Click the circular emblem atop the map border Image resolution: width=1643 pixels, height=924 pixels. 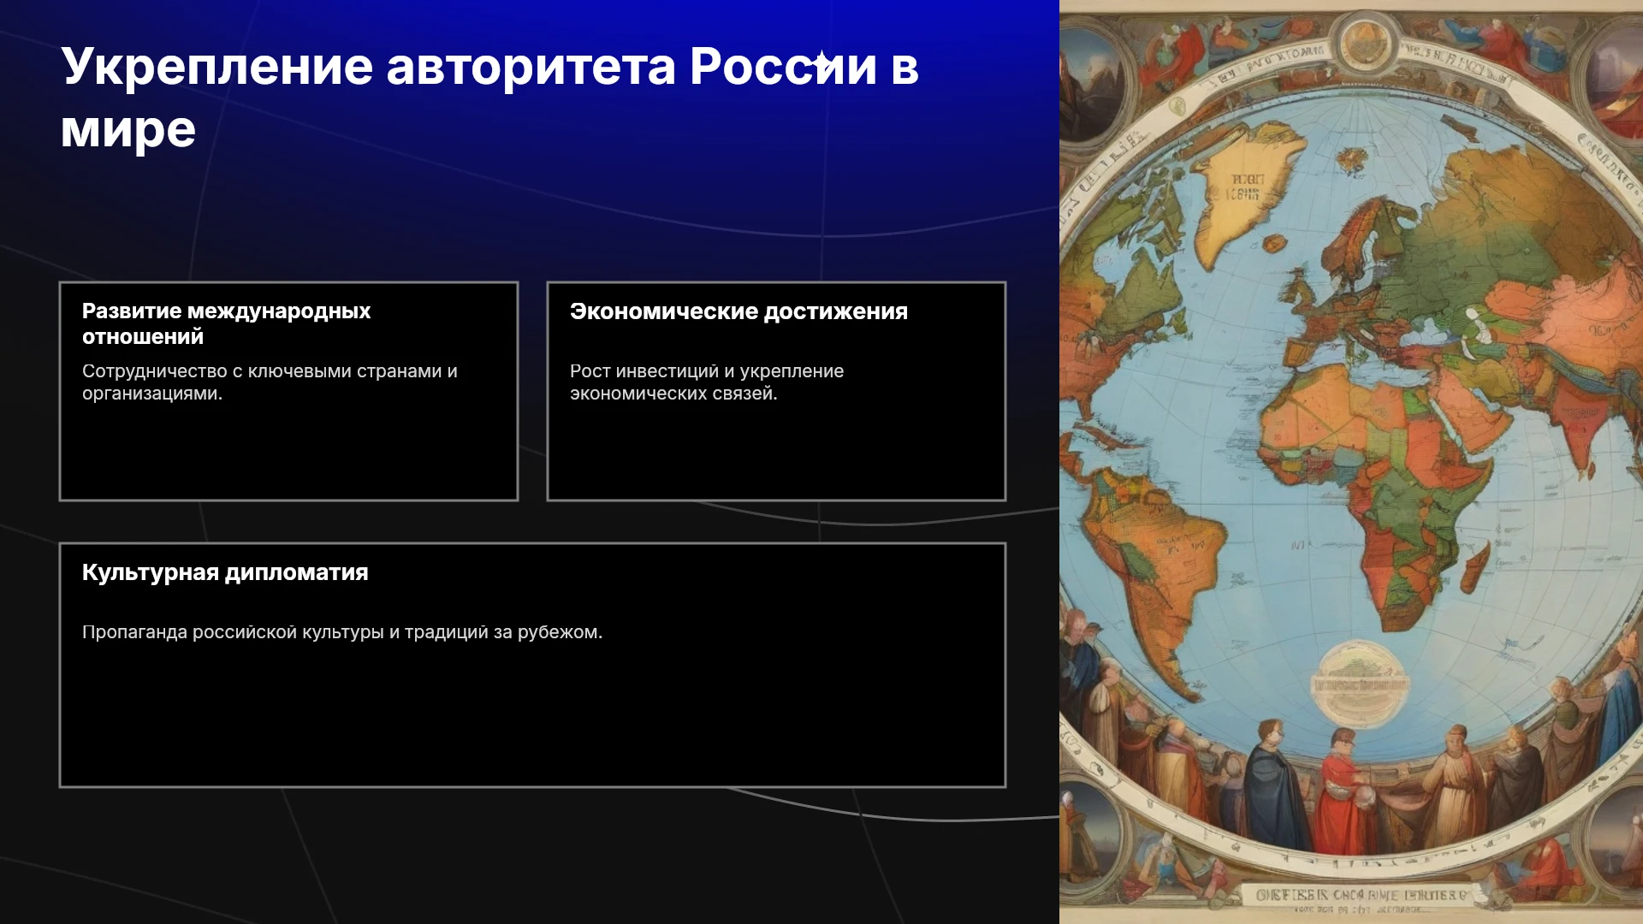1364,44
